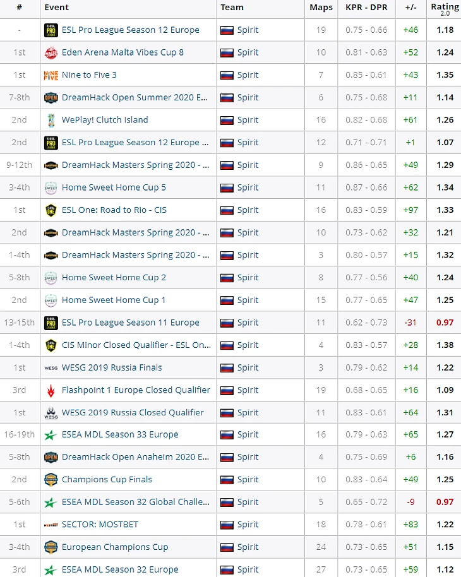The width and height of the screenshot is (461, 577).
Task: Open the ESL Pro League Season 11 Europe link
Action: [x=130, y=323]
